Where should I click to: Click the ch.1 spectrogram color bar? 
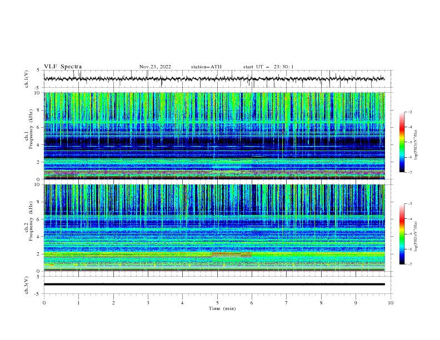coord(402,142)
